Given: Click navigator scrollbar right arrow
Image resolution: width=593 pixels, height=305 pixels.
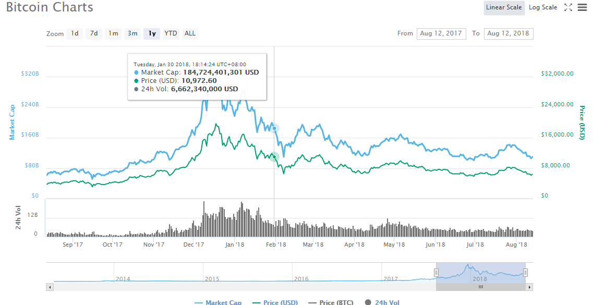Looking at the screenshot, I should [x=529, y=287].
